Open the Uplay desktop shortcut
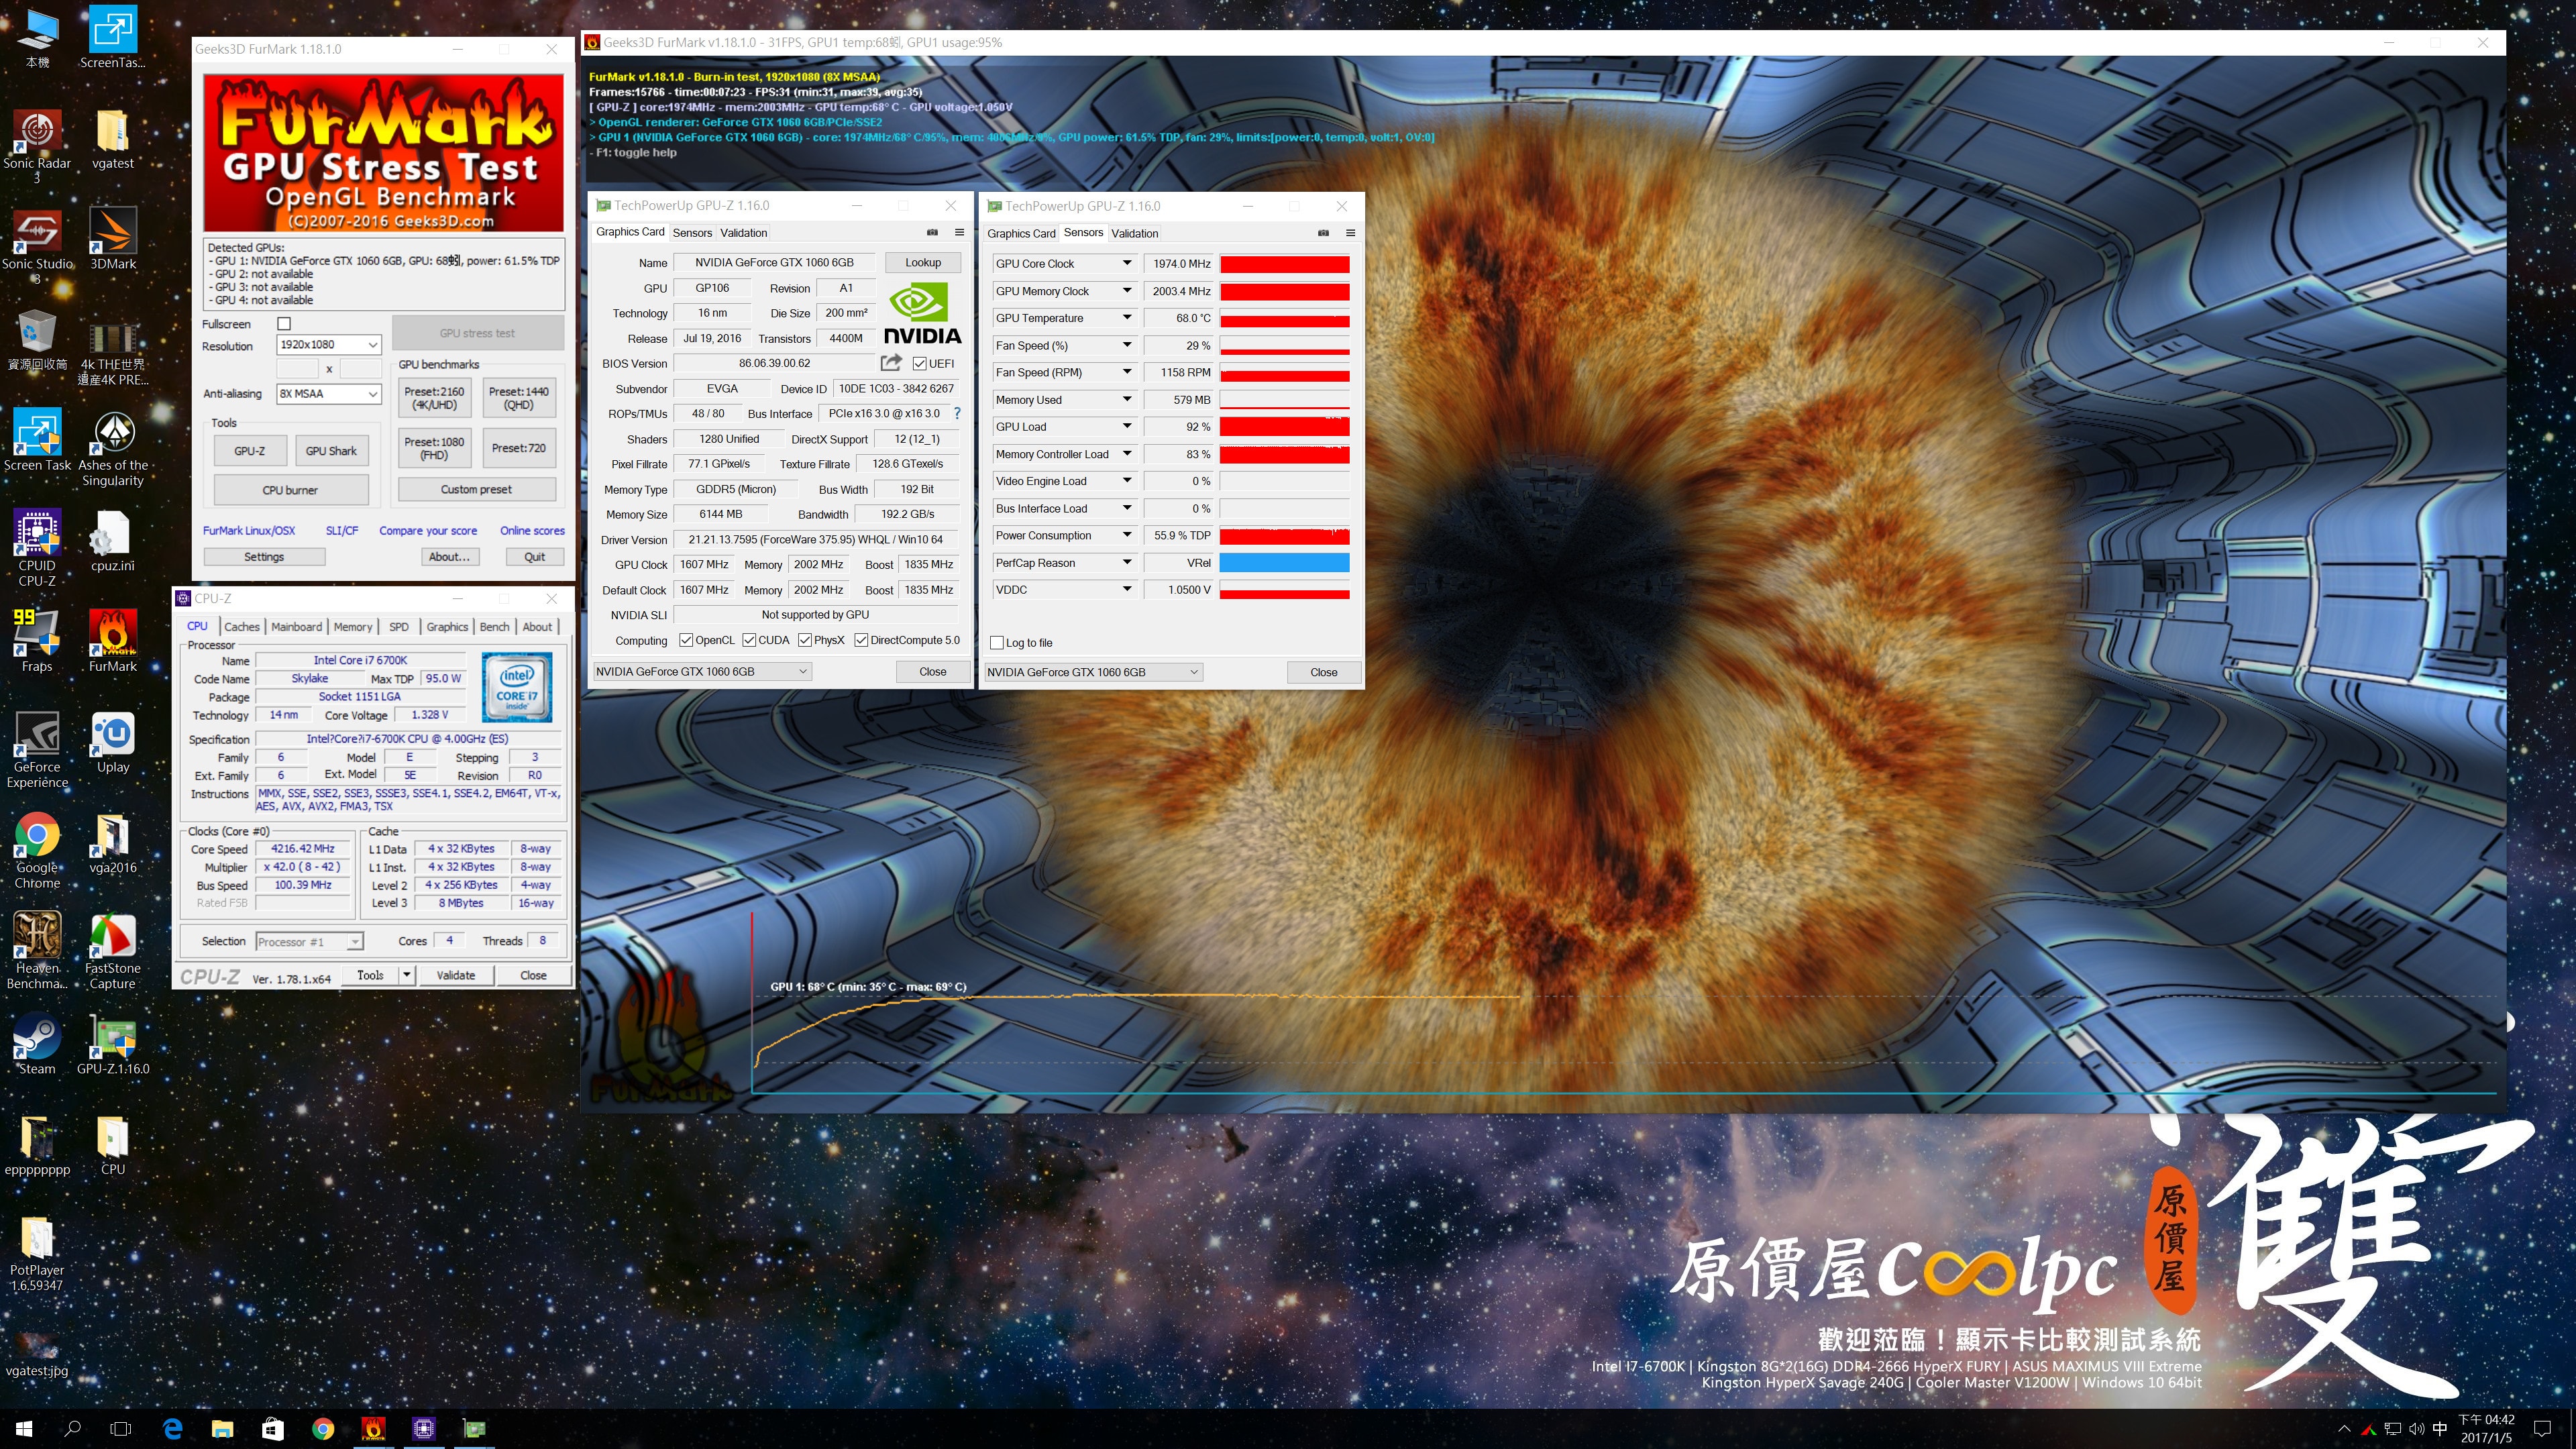 pyautogui.click(x=113, y=742)
